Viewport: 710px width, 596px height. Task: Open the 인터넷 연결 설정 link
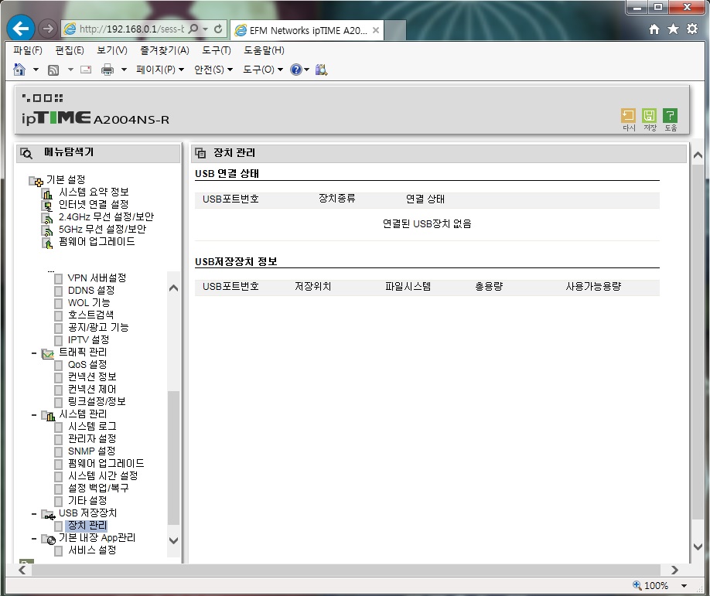pos(94,205)
